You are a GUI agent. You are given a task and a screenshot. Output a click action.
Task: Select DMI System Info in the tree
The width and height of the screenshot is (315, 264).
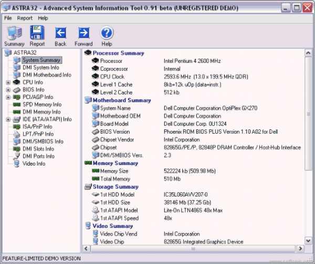pyautogui.click(x=41, y=68)
